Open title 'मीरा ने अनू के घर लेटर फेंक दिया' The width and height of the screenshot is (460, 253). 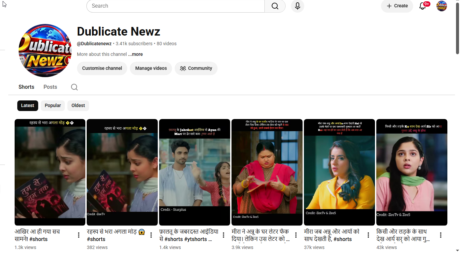(x=261, y=235)
